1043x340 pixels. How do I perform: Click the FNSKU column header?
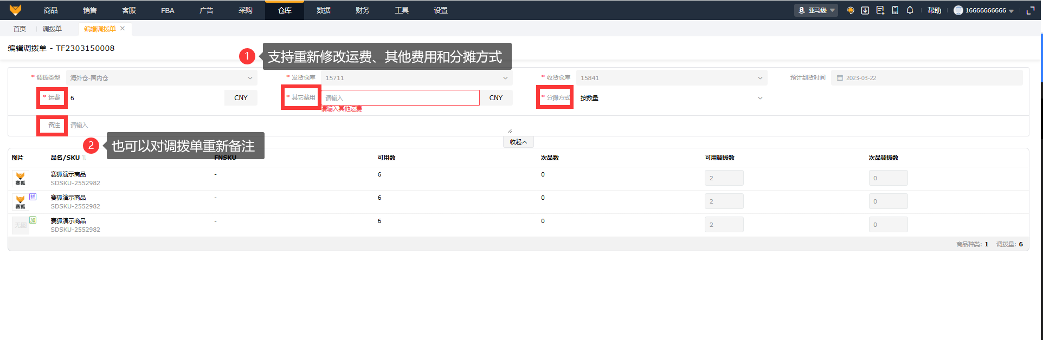point(225,158)
